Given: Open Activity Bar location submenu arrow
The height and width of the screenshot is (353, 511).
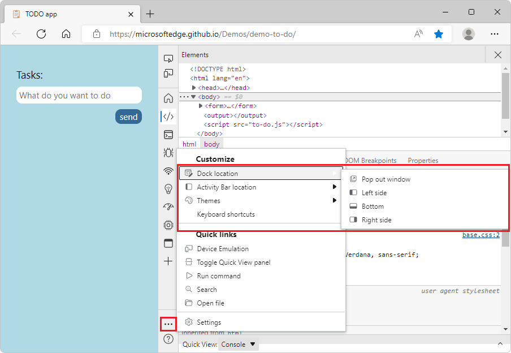Looking at the screenshot, I should (335, 187).
